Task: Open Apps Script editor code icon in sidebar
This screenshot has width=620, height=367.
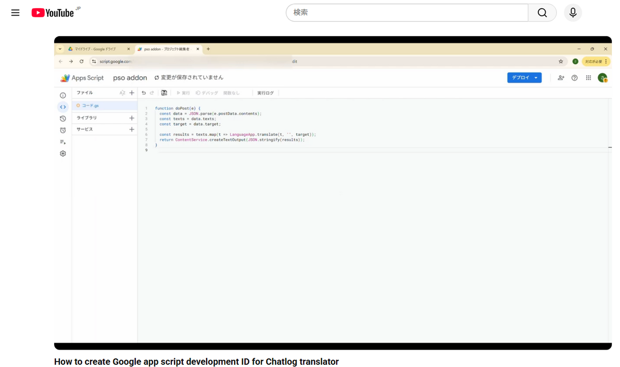Action: click(63, 107)
